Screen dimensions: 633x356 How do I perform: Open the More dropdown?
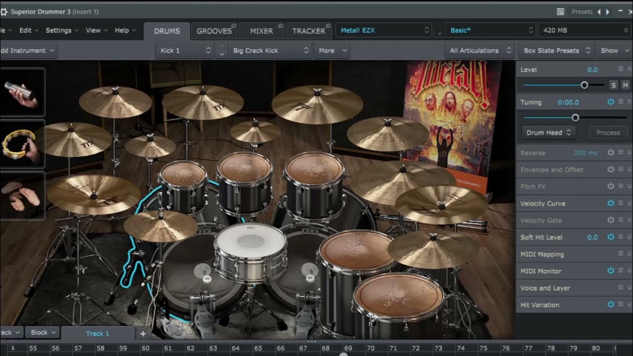331,50
